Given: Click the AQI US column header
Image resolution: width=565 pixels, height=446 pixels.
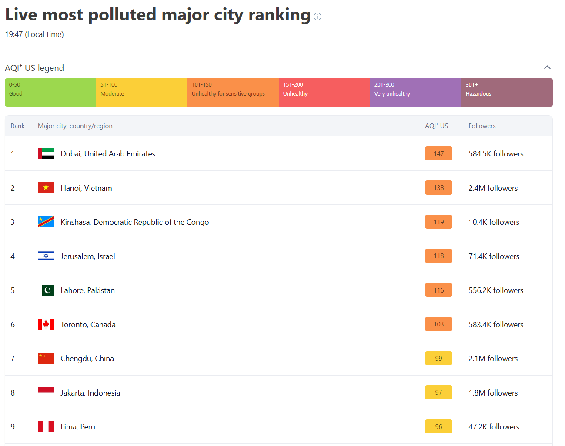Looking at the screenshot, I should (436, 126).
